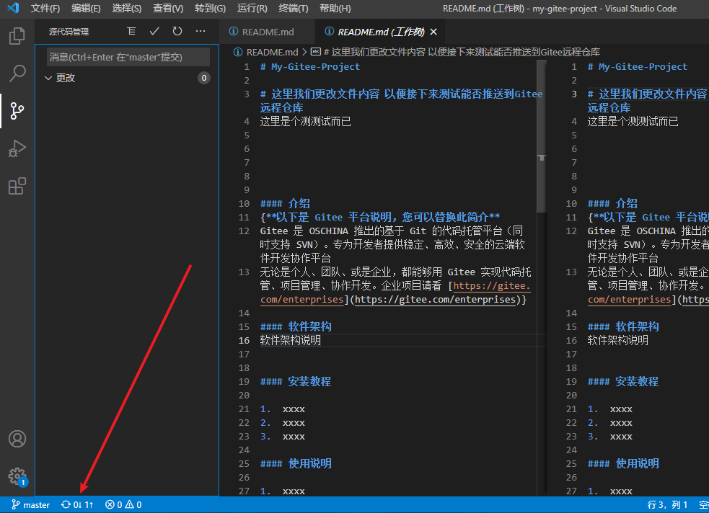
Task: Open the 终端(T) menu
Action: 294,8
